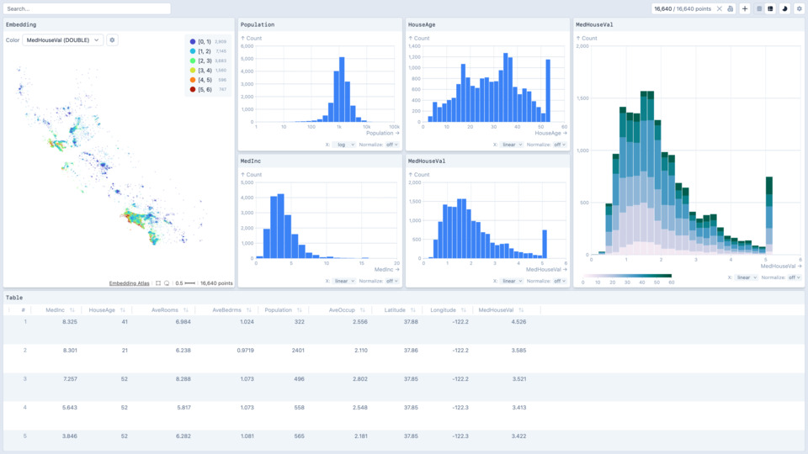Viewport: 808px width, 454px height.
Task: Click into the Search input field
Action: tap(87, 8)
